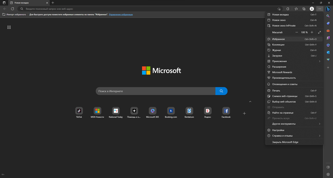This screenshot has height=178, width=333.
Task: Select Снимок веб-страницы menu item
Action: tap(294, 96)
